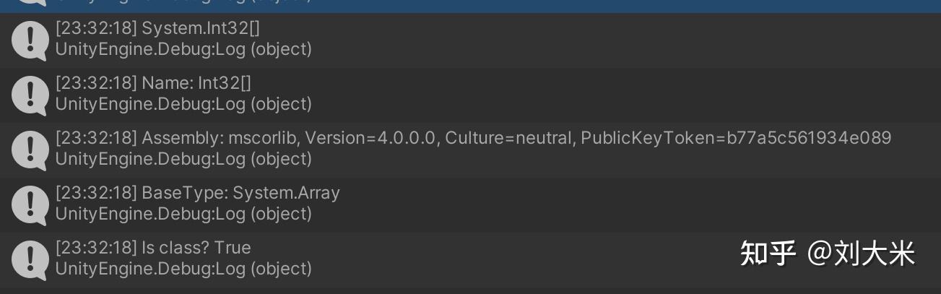Click Debug:Log line under Name: Int32[] entry

click(x=183, y=104)
